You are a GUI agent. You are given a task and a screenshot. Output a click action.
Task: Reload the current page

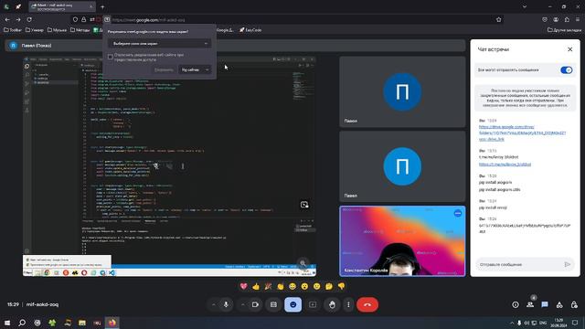point(29,19)
